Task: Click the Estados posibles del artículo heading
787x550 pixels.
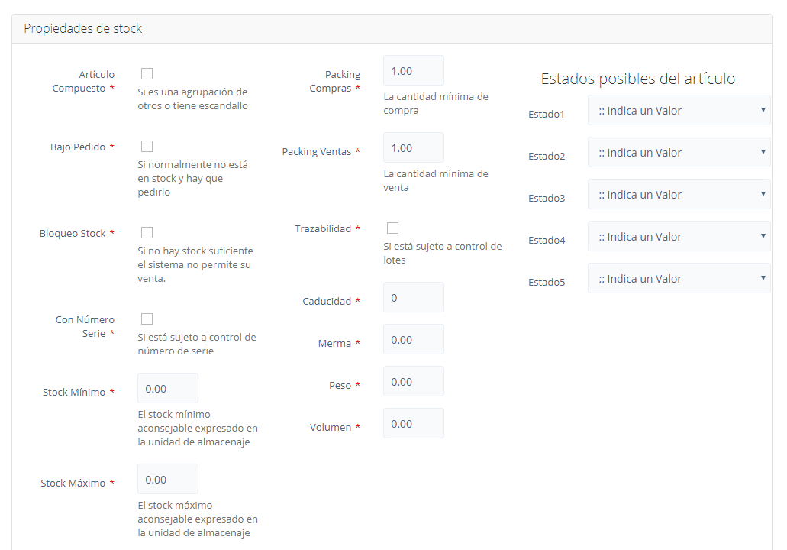Action: coord(637,78)
